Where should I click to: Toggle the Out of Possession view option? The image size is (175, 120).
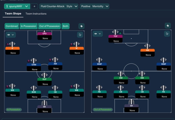[x=50, y=26]
